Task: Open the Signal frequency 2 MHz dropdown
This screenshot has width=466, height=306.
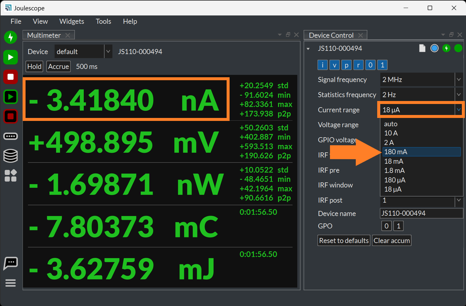Action: (x=421, y=80)
